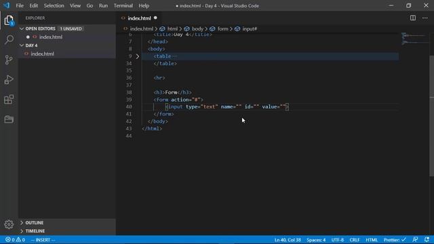Viewport: 434px width, 244px height.
Task: Click the -- INSERT -- mode indicator
Action: point(43,240)
